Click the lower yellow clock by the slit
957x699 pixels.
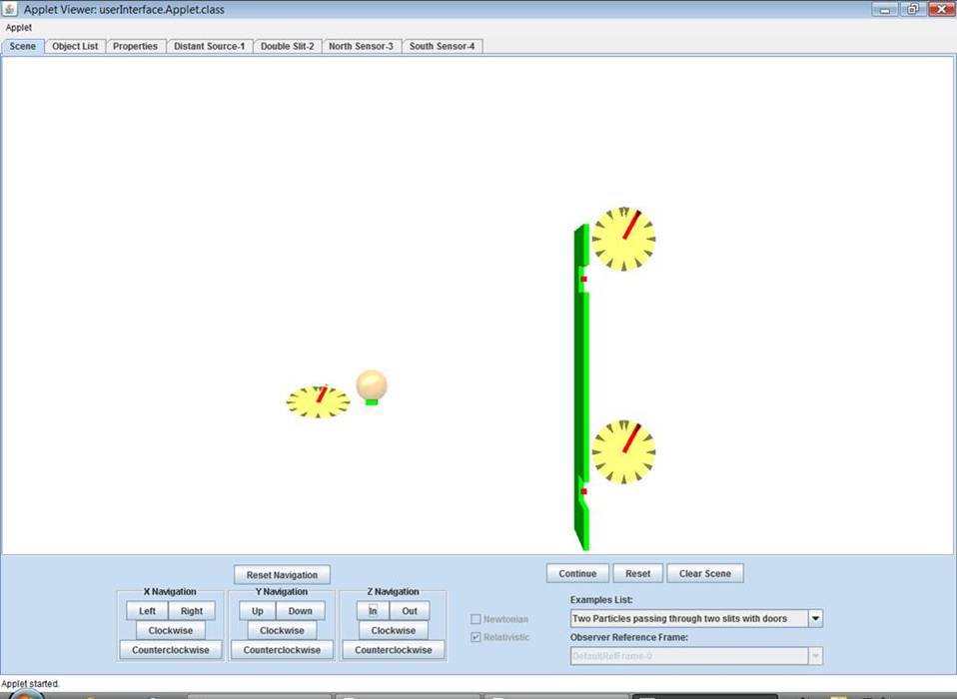pos(623,451)
